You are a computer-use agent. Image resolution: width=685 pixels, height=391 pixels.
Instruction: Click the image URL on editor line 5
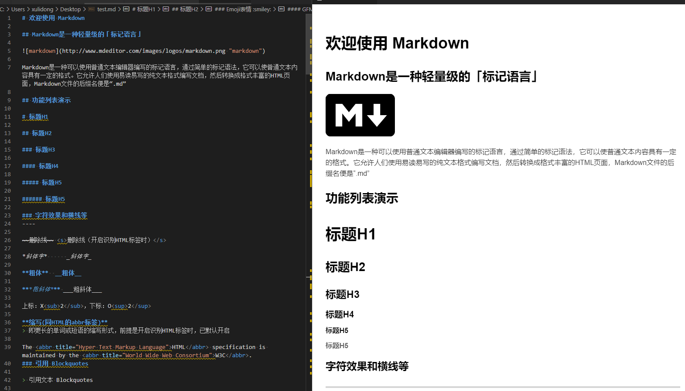(x=144, y=51)
